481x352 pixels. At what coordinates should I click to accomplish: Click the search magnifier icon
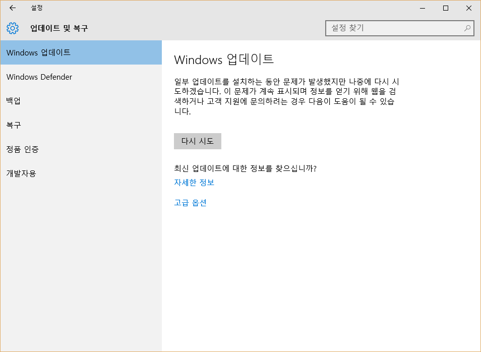[467, 28]
